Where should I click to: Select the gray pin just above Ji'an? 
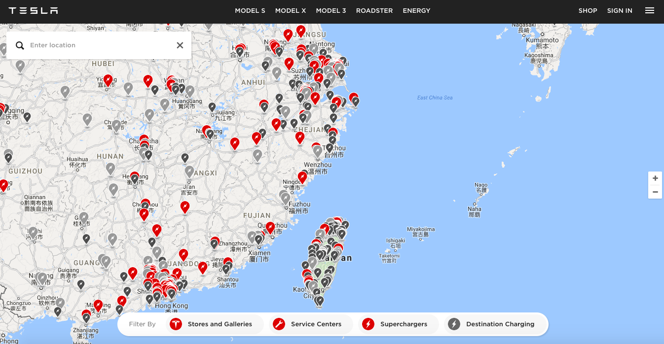click(189, 172)
